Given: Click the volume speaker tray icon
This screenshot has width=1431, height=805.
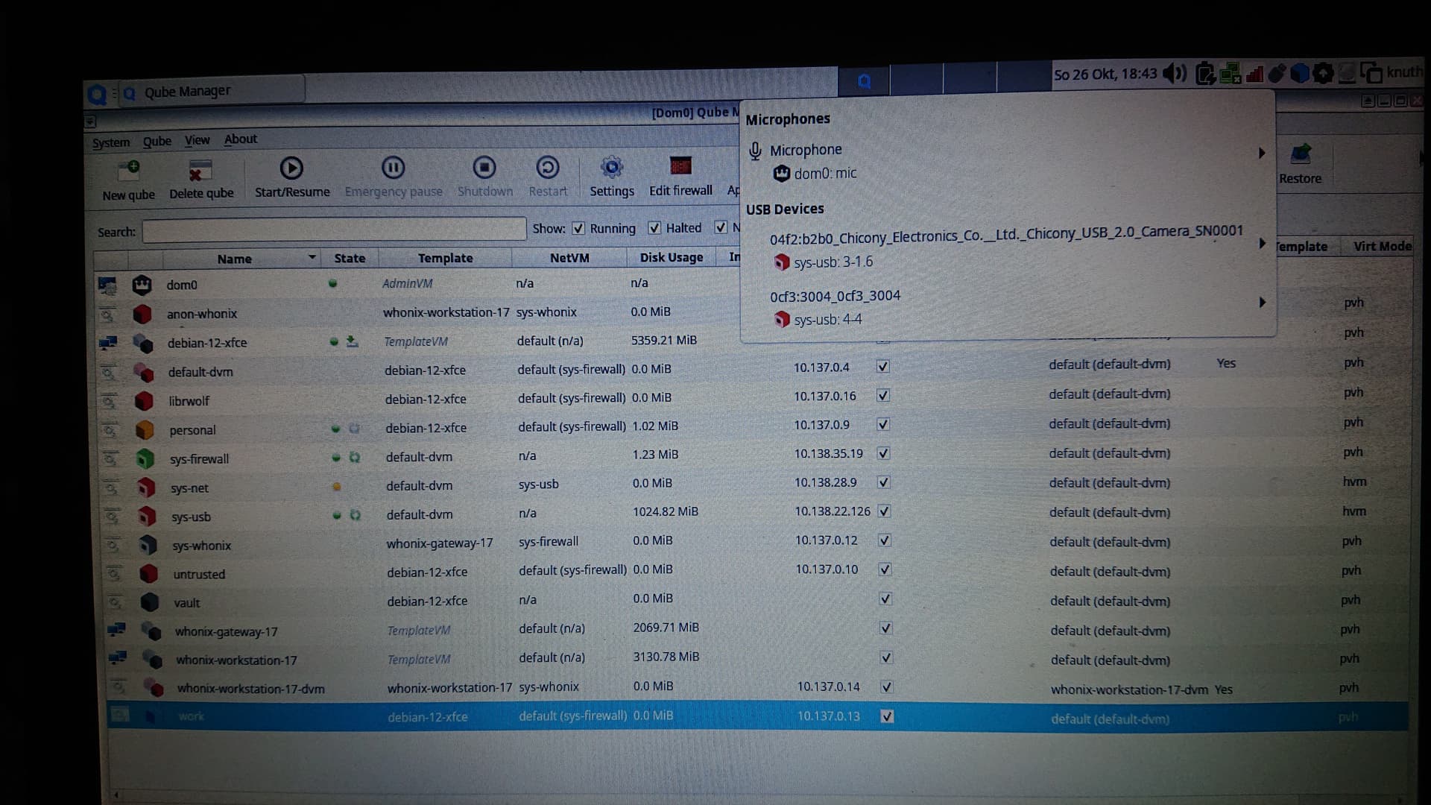Looking at the screenshot, I should [x=1175, y=73].
